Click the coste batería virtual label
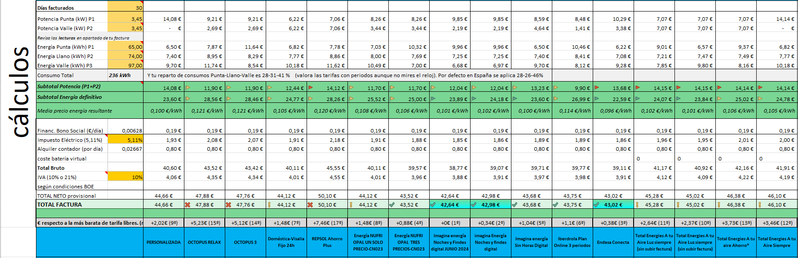Screen dimensions: 798x258 point(62,158)
